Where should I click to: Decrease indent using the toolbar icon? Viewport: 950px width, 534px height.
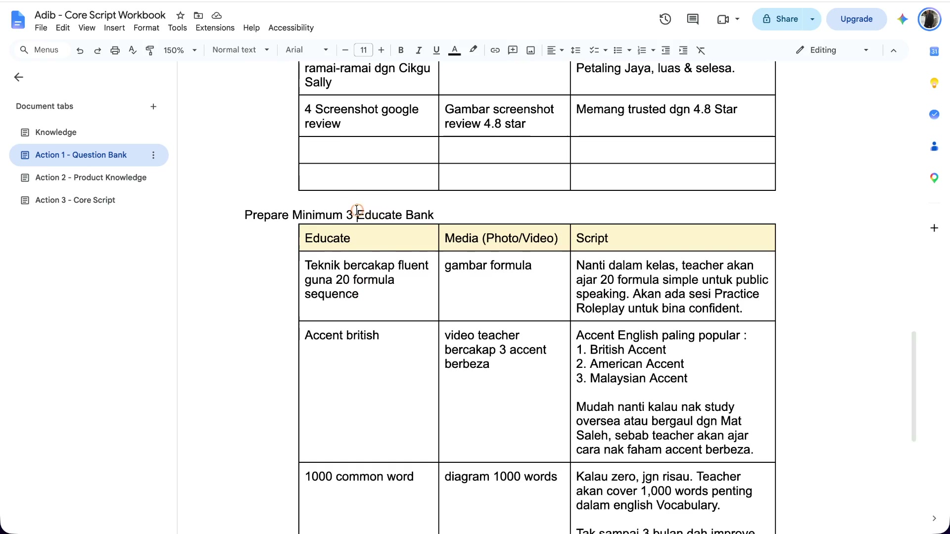666,50
